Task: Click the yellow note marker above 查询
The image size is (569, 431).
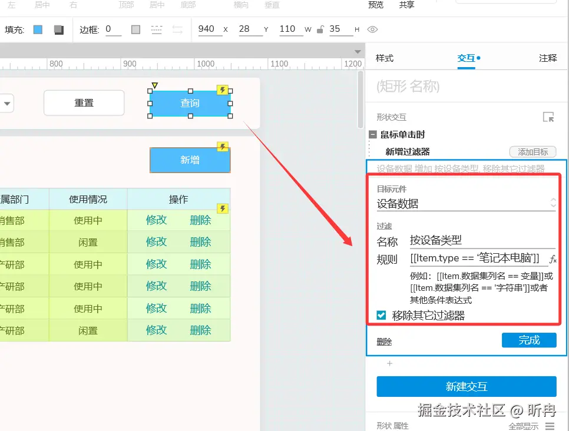Action: pos(154,85)
